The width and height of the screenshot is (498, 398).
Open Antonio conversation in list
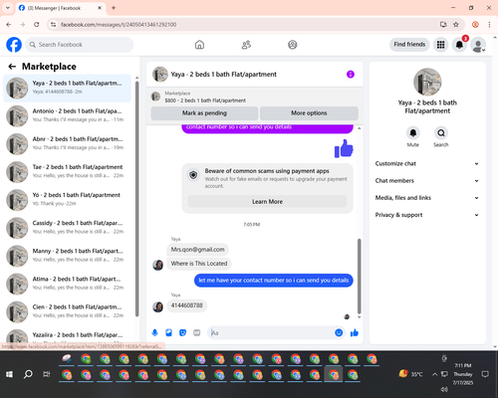(67, 116)
